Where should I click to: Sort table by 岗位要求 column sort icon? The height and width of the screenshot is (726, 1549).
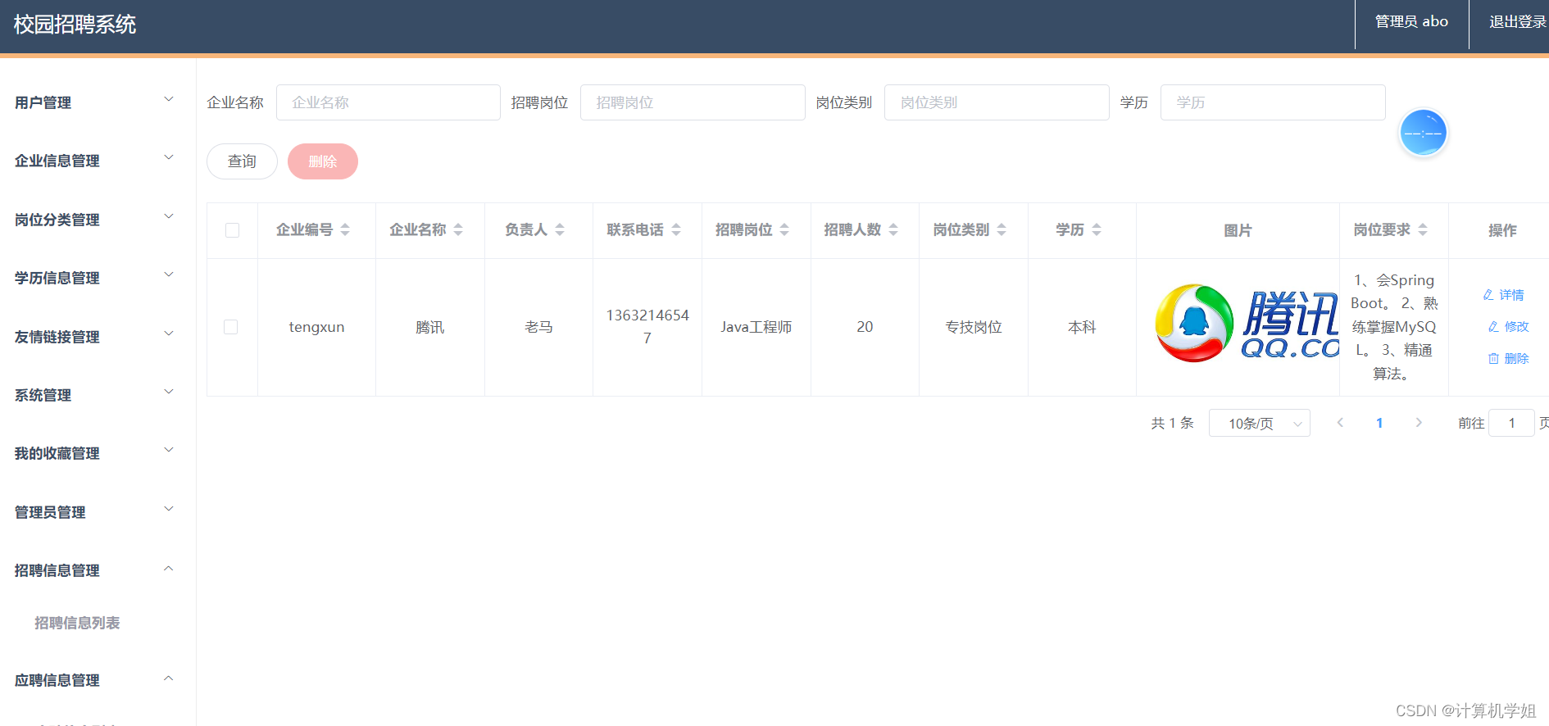1423,230
